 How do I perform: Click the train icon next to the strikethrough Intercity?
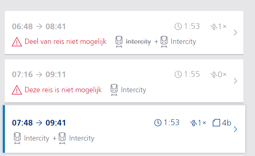(x=119, y=42)
